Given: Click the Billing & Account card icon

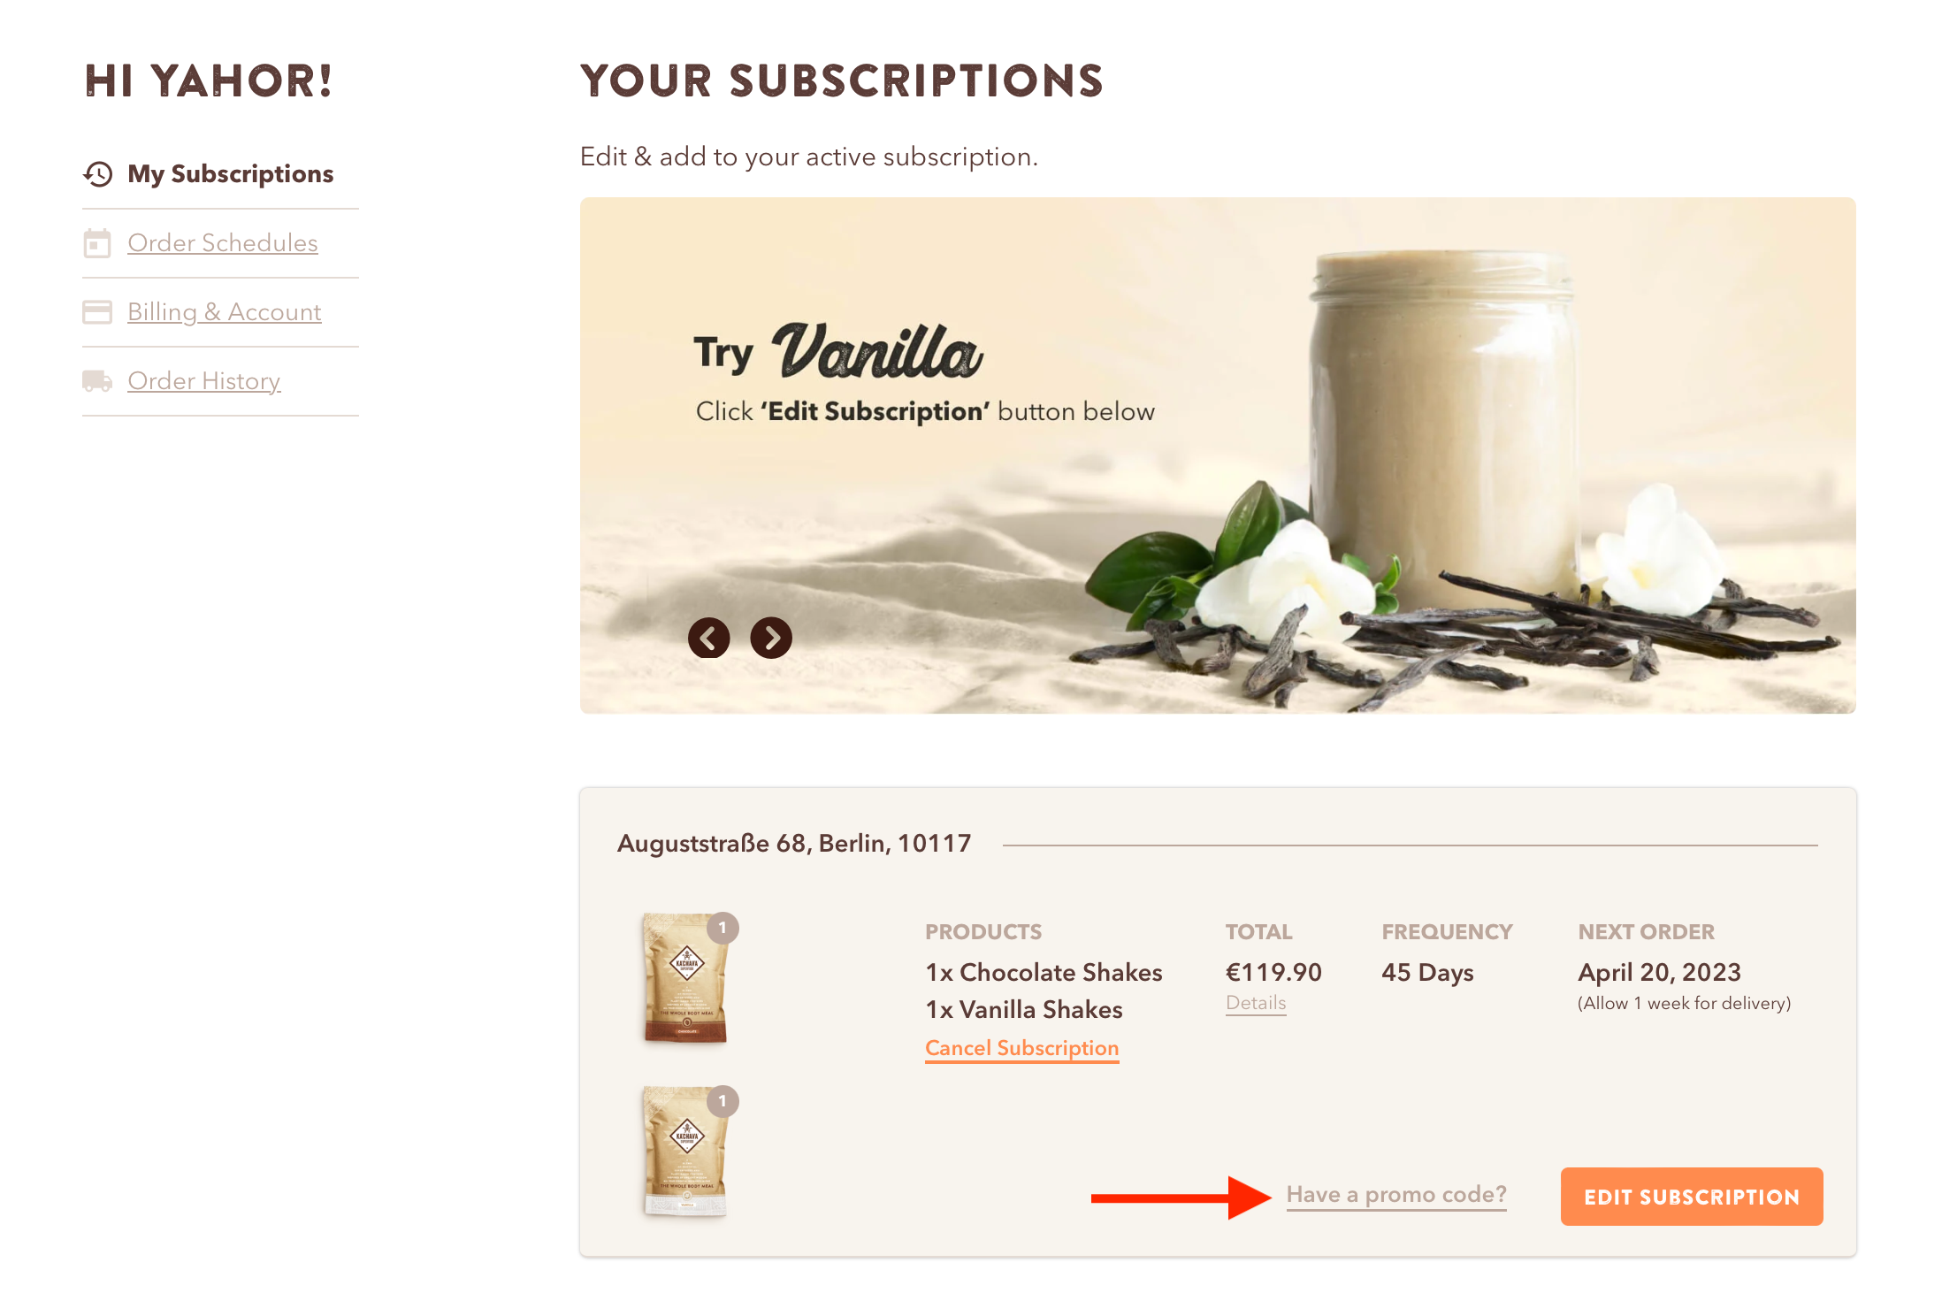Looking at the screenshot, I should (97, 310).
